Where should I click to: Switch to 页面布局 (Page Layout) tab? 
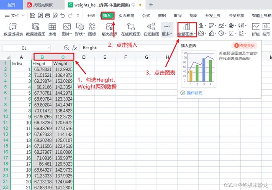pos(126,15)
